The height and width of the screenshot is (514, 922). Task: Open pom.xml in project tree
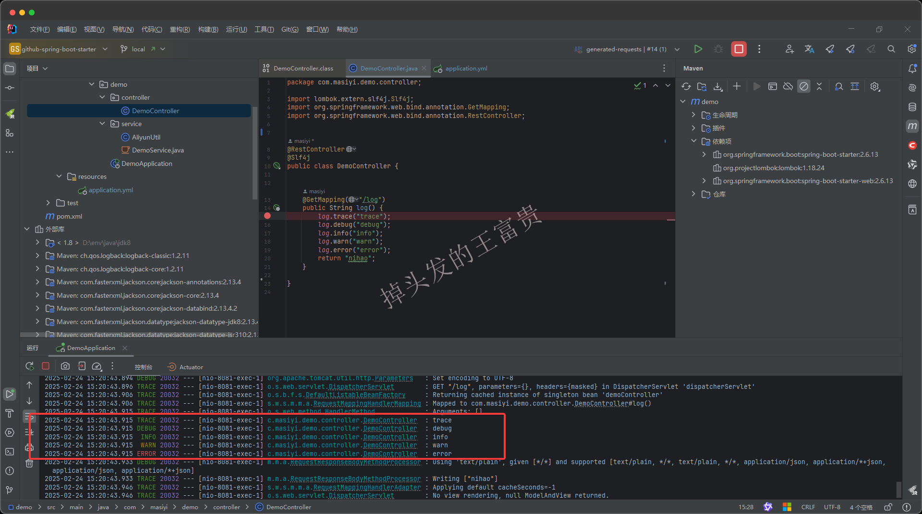click(x=69, y=216)
